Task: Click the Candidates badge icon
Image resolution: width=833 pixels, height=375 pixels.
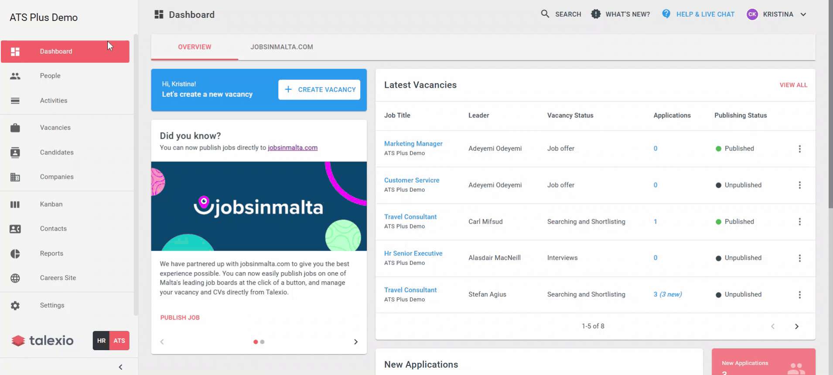Action: pyautogui.click(x=15, y=153)
